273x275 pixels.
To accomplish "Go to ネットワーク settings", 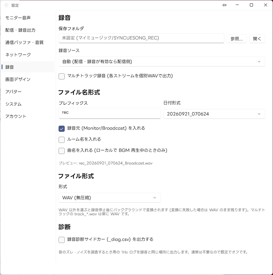I will coord(28,55).
